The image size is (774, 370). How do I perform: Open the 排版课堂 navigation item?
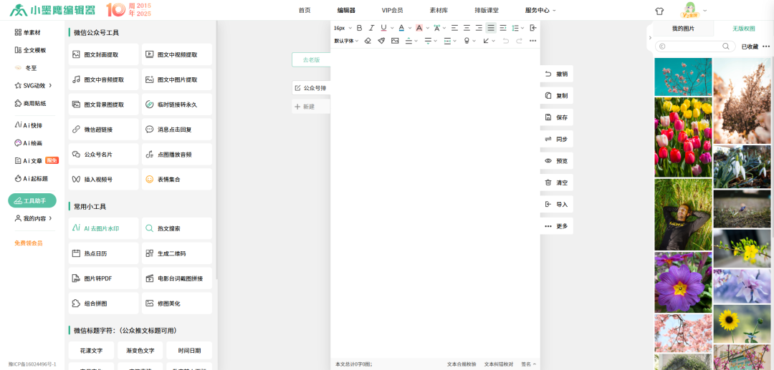[486, 10]
